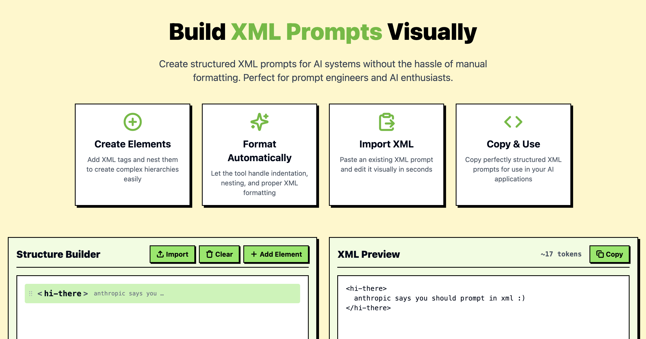Screen dimensions: 646x339
Task: Click the circled plus icon on Create Elements card
Action: click(x=132, y=122)
